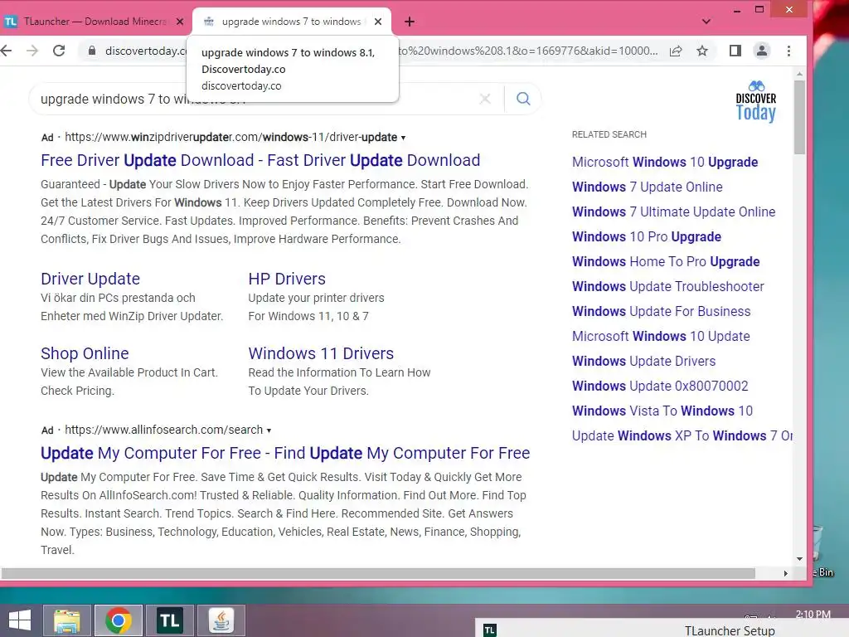Open related search Microsoft Windows 10 Upgrade

pos(665,162)
